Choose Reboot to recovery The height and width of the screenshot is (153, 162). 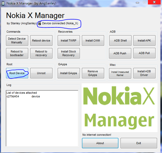tap(41, 53)
